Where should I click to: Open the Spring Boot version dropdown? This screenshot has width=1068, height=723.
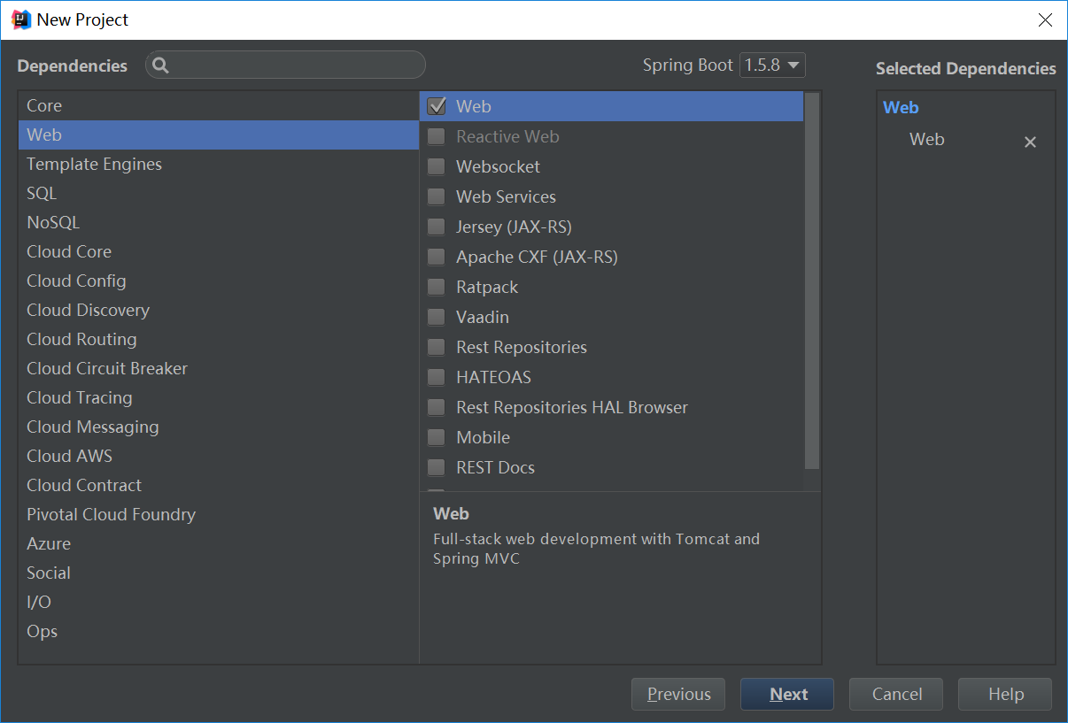point(772,65)
